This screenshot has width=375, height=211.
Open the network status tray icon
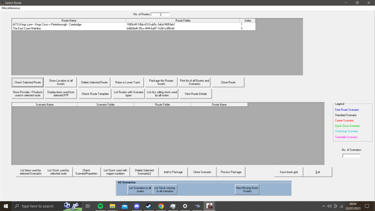coord(342,206)
